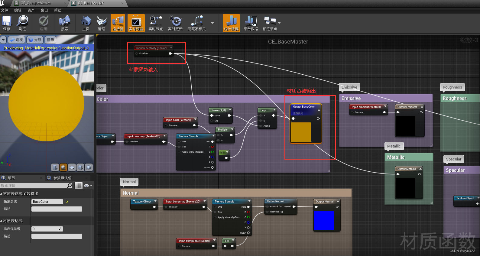Set preview mesh to cylinder
This screenshot has height=256, width=480.
[x=55, y=167]
